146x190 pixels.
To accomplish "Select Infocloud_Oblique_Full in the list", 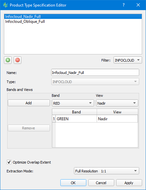I will click(25, 22).
